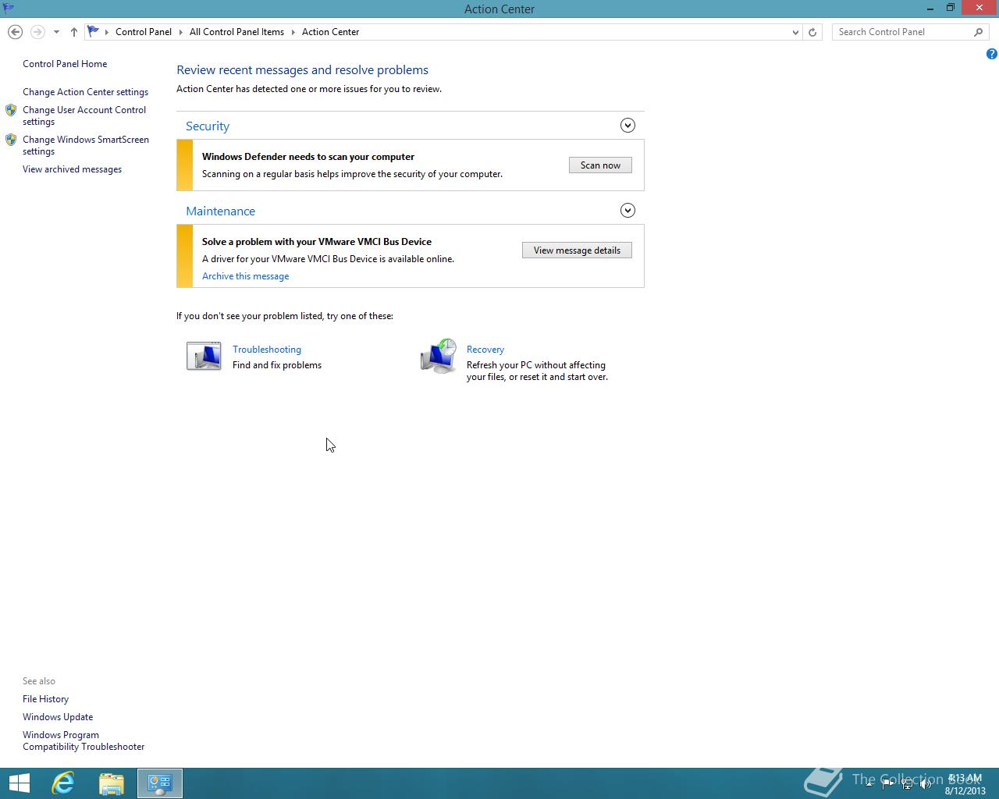999x799 pixels.
Task: Open Change Action Center settings
Action: (85, 92)
